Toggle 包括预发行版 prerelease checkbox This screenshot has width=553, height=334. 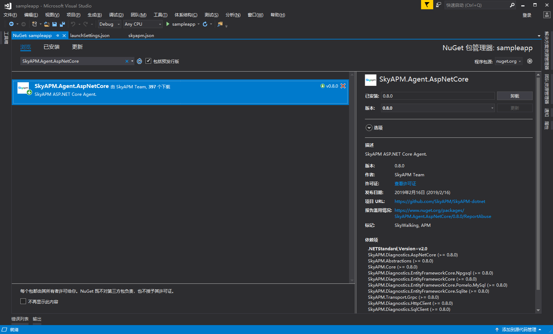[148, 61]
